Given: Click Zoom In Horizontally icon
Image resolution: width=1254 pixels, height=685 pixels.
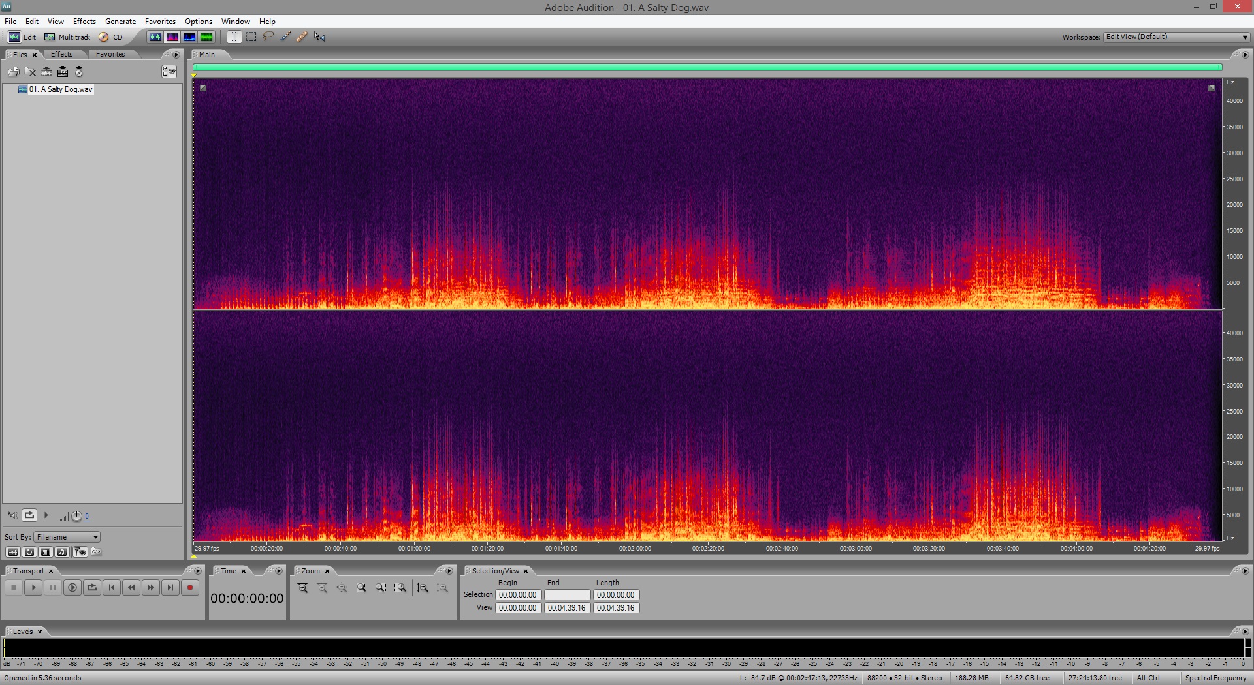Looking at the screenshot, I should pos(303,588).
